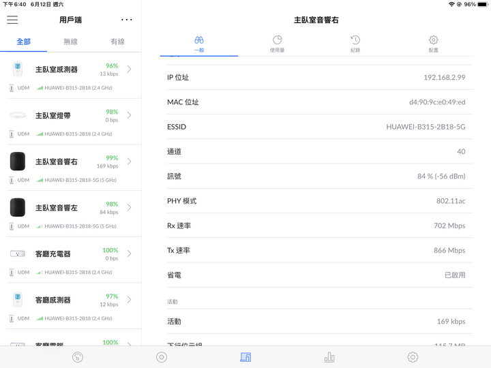Open the statistics bar chart icon
The image size is (491, 368).
coord(329,357)
